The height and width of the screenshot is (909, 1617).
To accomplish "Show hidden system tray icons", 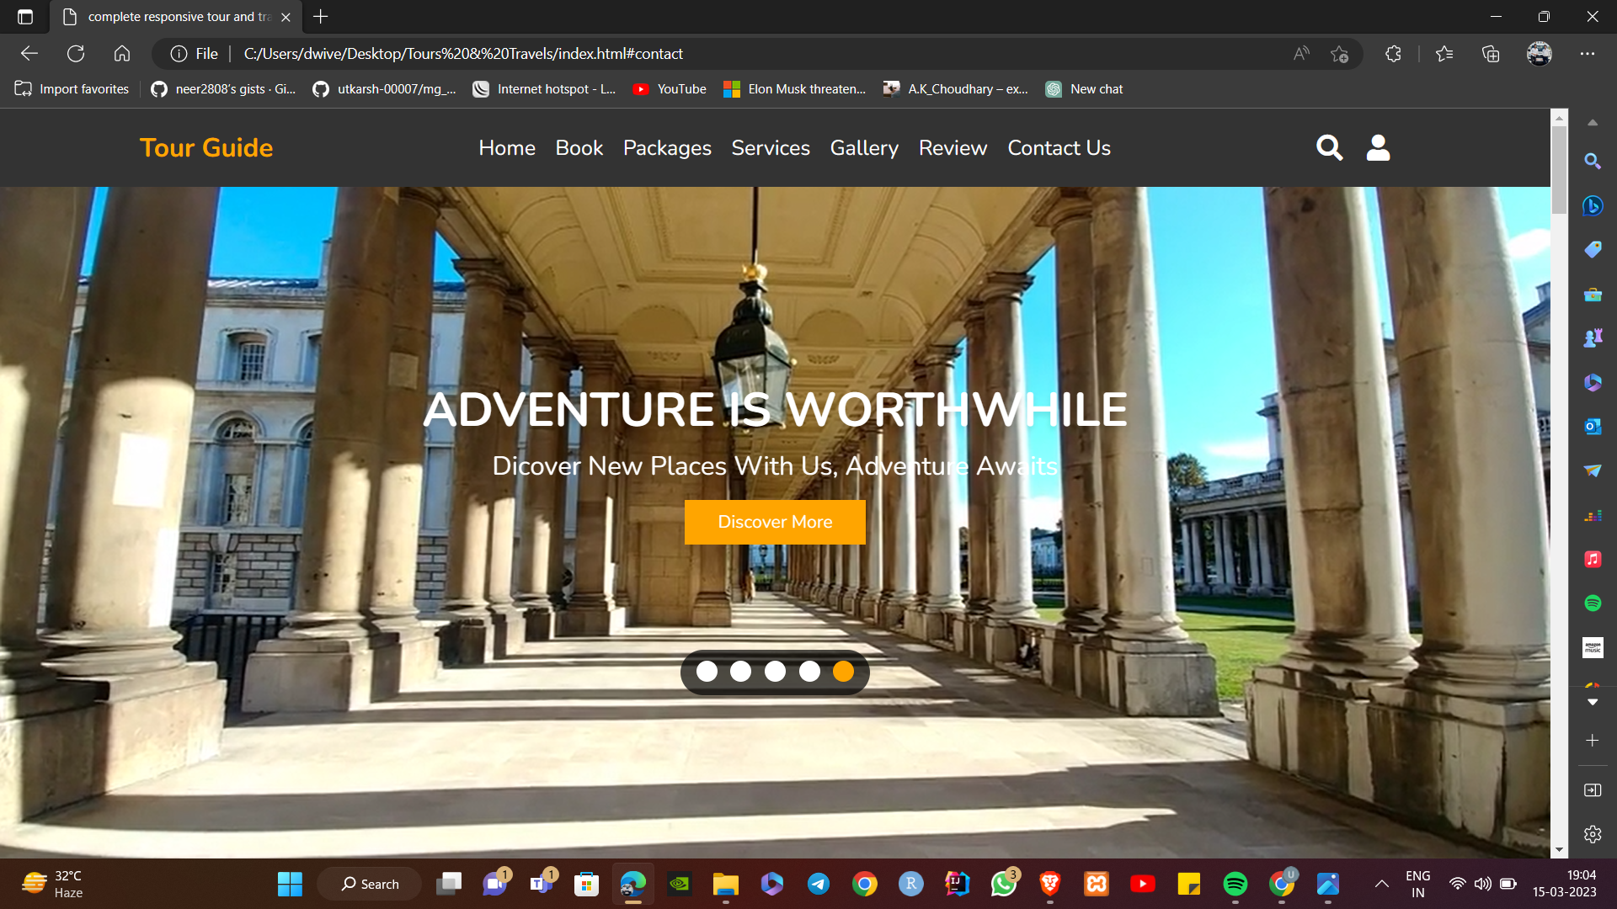I will point(1382,884).
